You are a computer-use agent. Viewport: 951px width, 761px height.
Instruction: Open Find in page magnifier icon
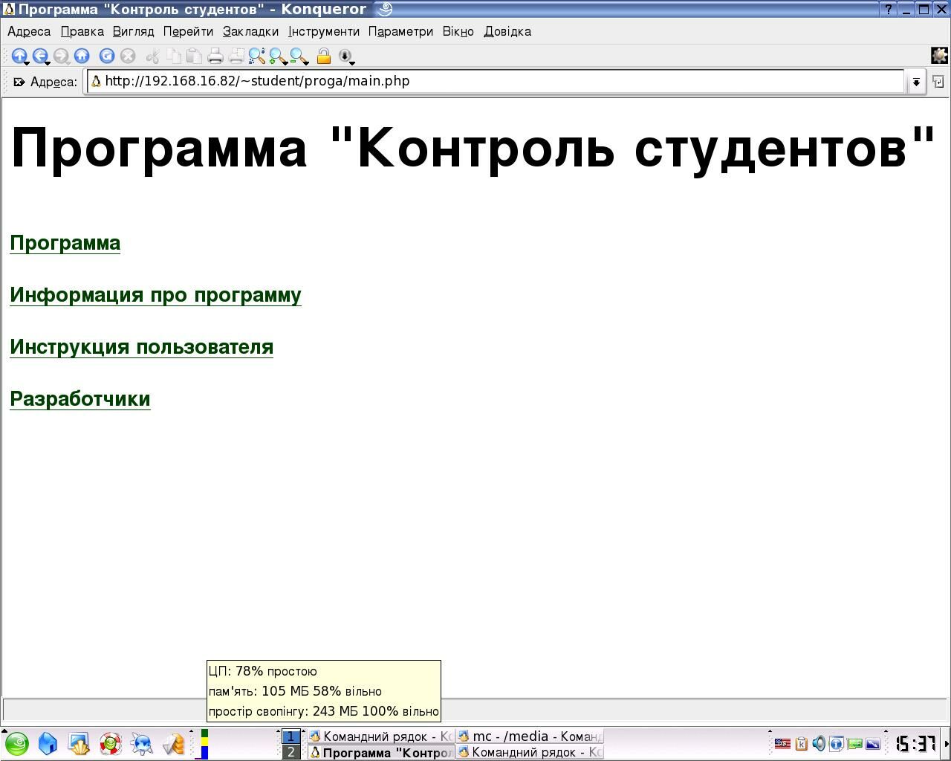click(257, 56)
